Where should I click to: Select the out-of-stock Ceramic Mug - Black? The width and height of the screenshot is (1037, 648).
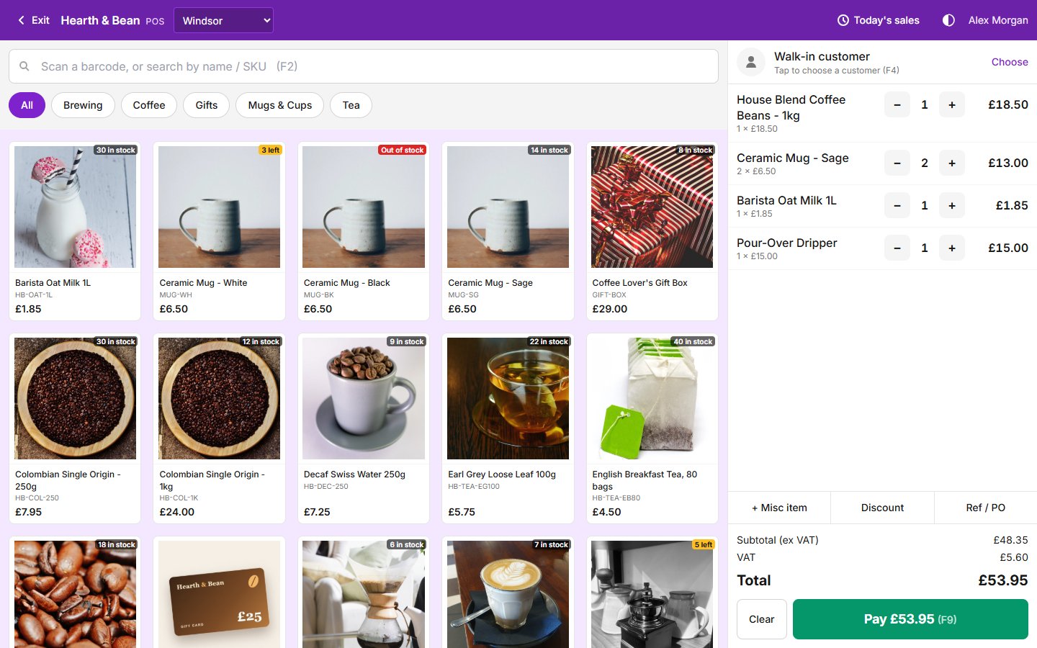pyautogui.click(x=364, y=231)
